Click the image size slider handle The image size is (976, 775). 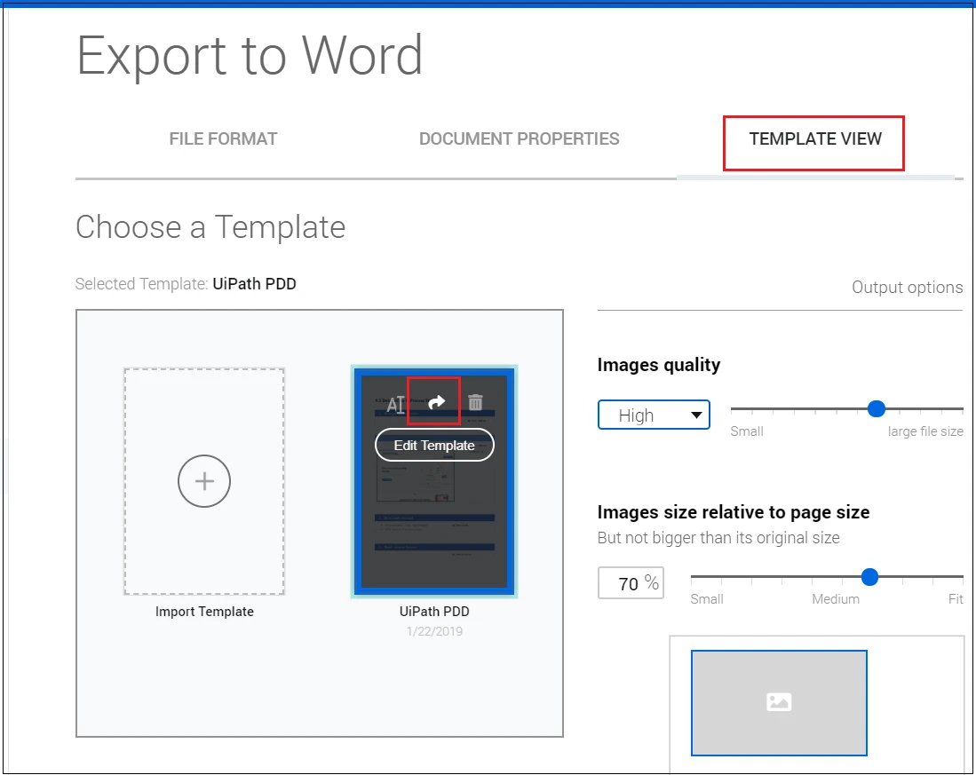point(869,576)
